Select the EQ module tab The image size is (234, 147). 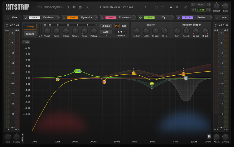163,18
